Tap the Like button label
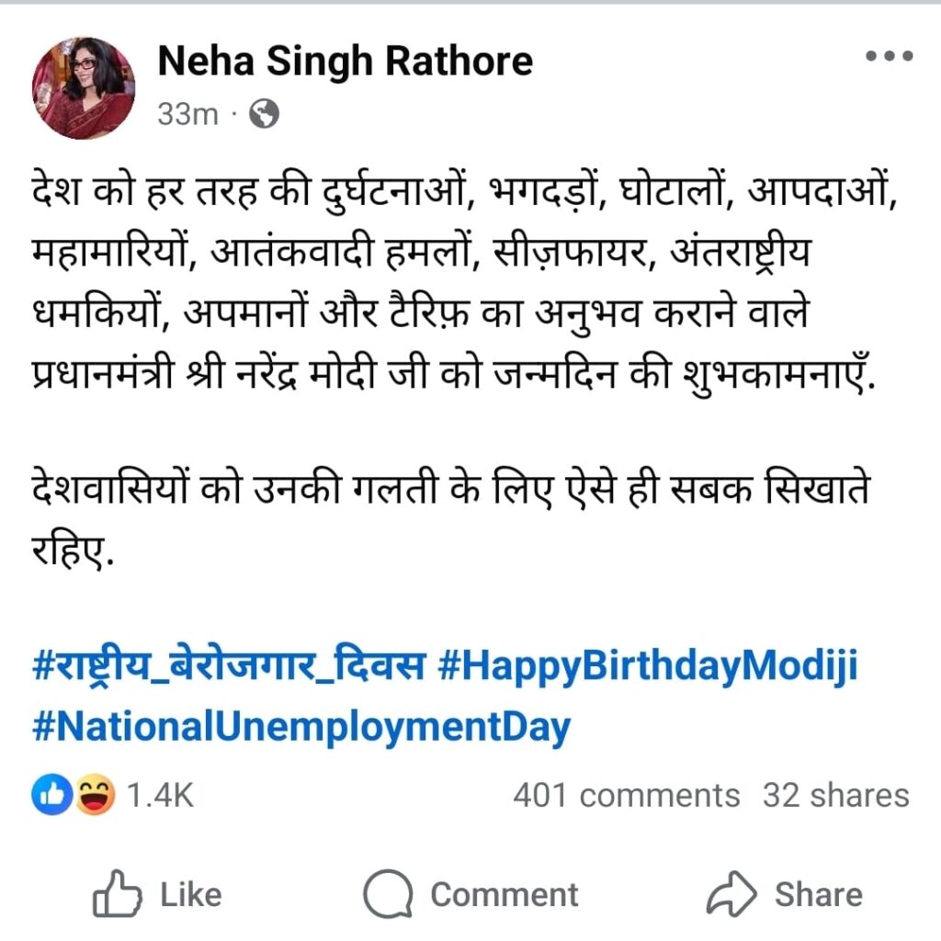 tap(191, 895)
